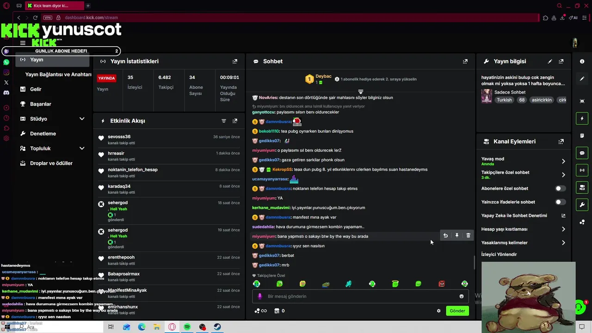
Task: Click the Bir mesaj gönderin input field
Action: pyautogui.click(x=361, y=296)
